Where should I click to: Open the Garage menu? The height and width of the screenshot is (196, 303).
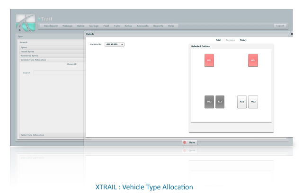pos(94,26)
